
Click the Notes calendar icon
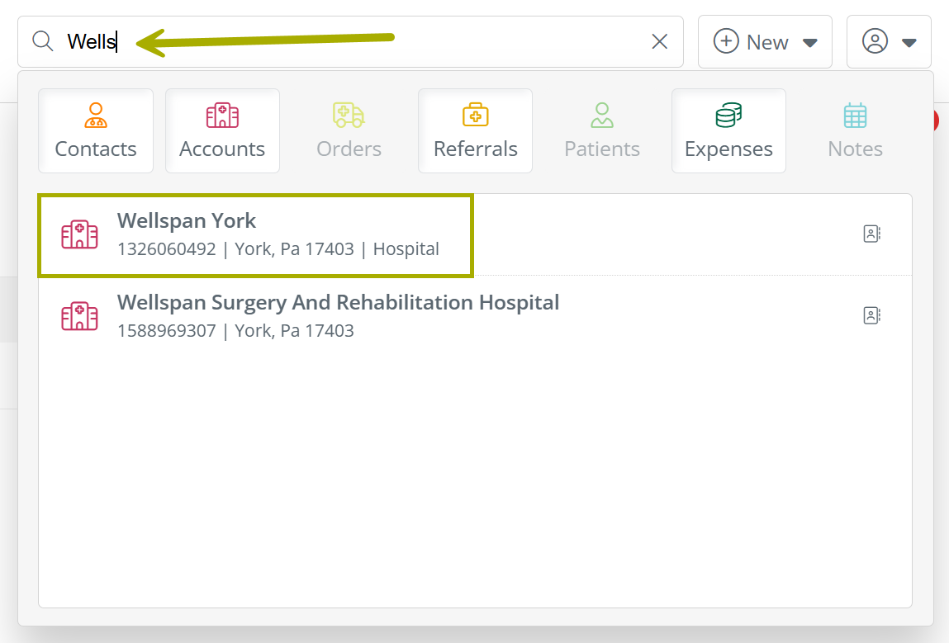[x=855, y=116]
